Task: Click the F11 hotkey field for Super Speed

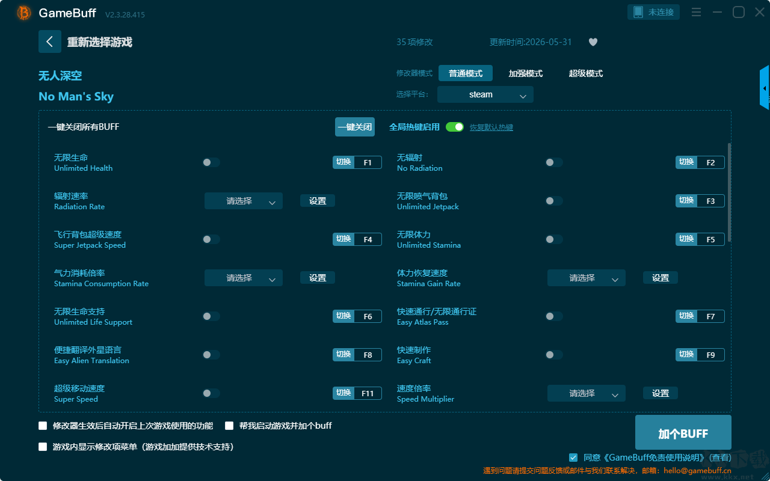Action: coord(368,393)
